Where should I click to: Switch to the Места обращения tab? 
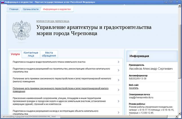49,54
